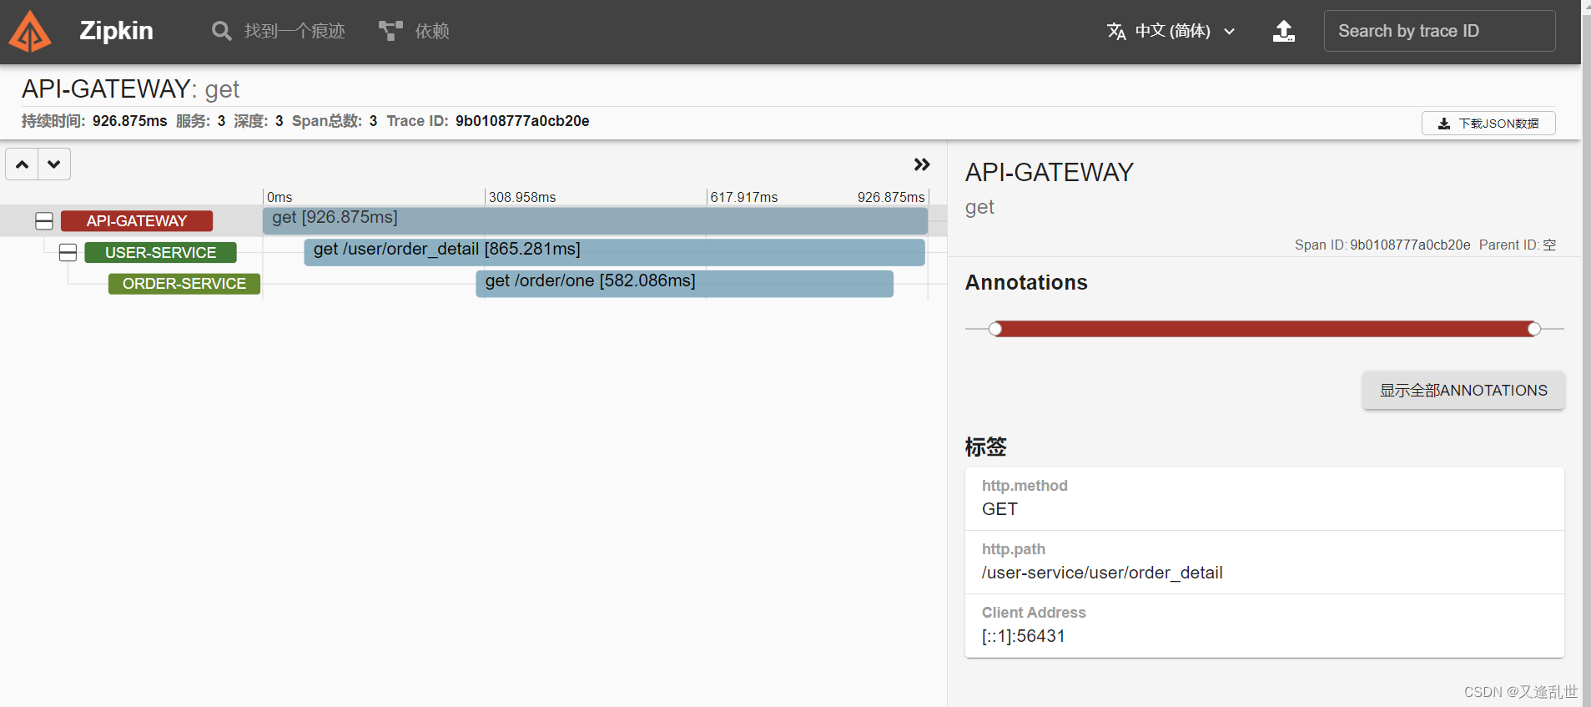The width and height of the screenshot is (1591, 707).
Task: Click the Zipkin logo icon
Action: tap(30, 31)
